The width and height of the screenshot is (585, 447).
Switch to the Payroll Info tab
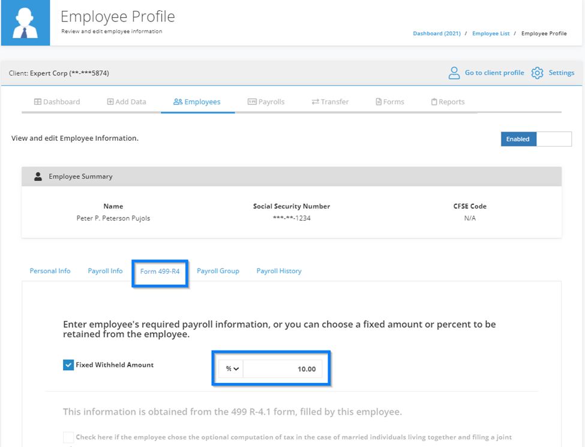tap(105, 271)
